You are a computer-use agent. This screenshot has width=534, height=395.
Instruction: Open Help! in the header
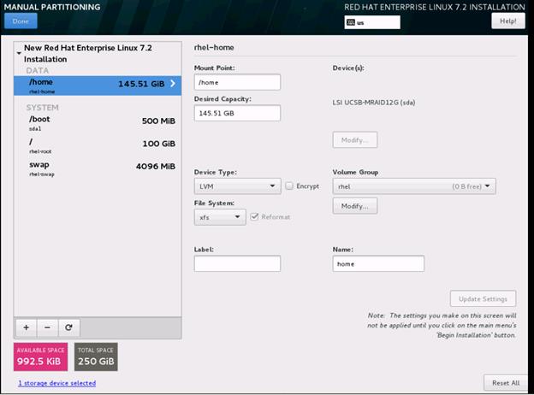point(508,21)
